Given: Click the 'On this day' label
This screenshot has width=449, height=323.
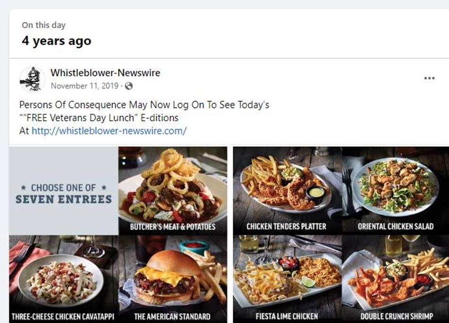Looking at the screenshot, I should [x=43, y=25].
